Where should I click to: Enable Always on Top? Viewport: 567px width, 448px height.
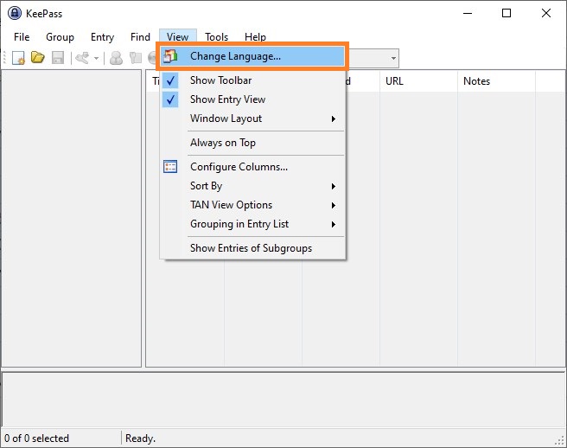tap(222, 143)
